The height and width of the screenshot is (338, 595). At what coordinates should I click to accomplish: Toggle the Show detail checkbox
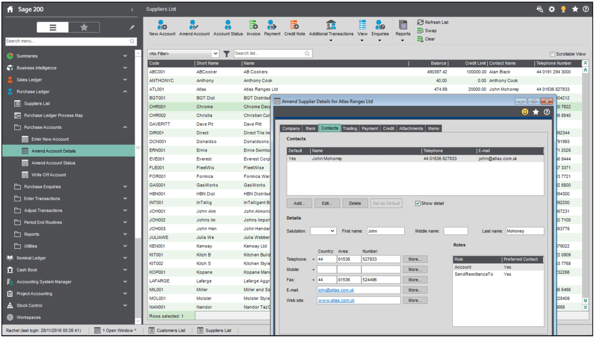pyautogui.click(x=418, y=203)
